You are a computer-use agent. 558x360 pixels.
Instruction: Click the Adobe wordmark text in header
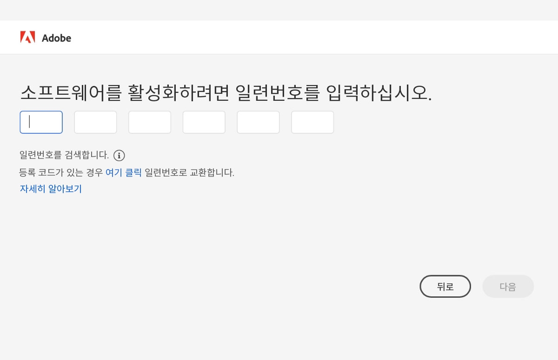56,38
